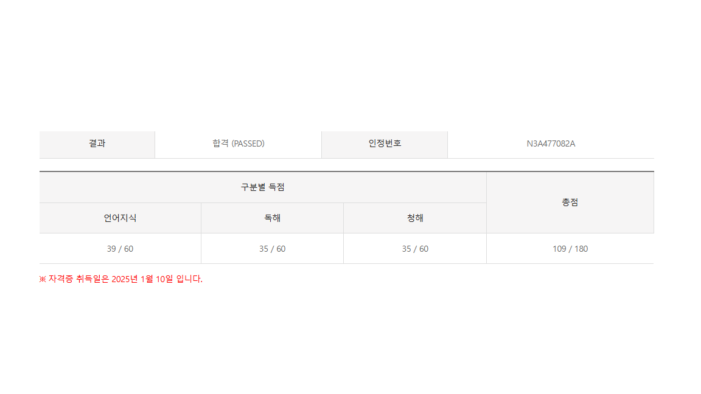Click the 결과 header cell
The height and width of the screenshot is (394, 701).
point(97,143)
